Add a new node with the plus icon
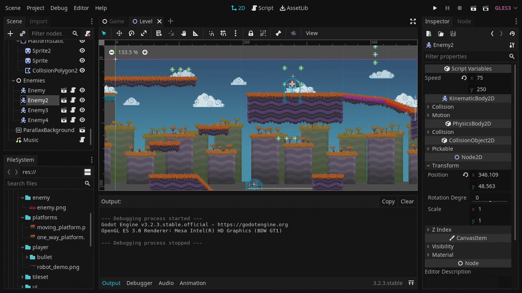The width and height of the screenshot is (522, 293). [10, 33]
